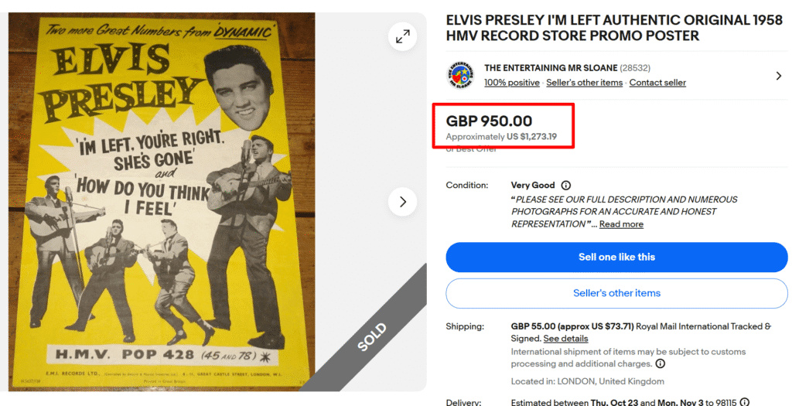This screenshot has width=792, height=406.
Task: Click the seller feedback count 28532
Action: tap(634, 68)
